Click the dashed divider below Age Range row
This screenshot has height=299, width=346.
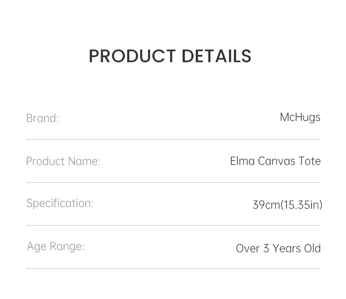pos(173,268)
